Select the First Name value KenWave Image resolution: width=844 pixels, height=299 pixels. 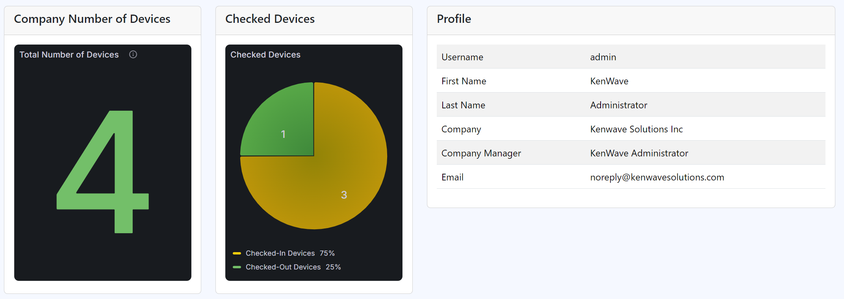pyautogui.click(x=609, y=81)
